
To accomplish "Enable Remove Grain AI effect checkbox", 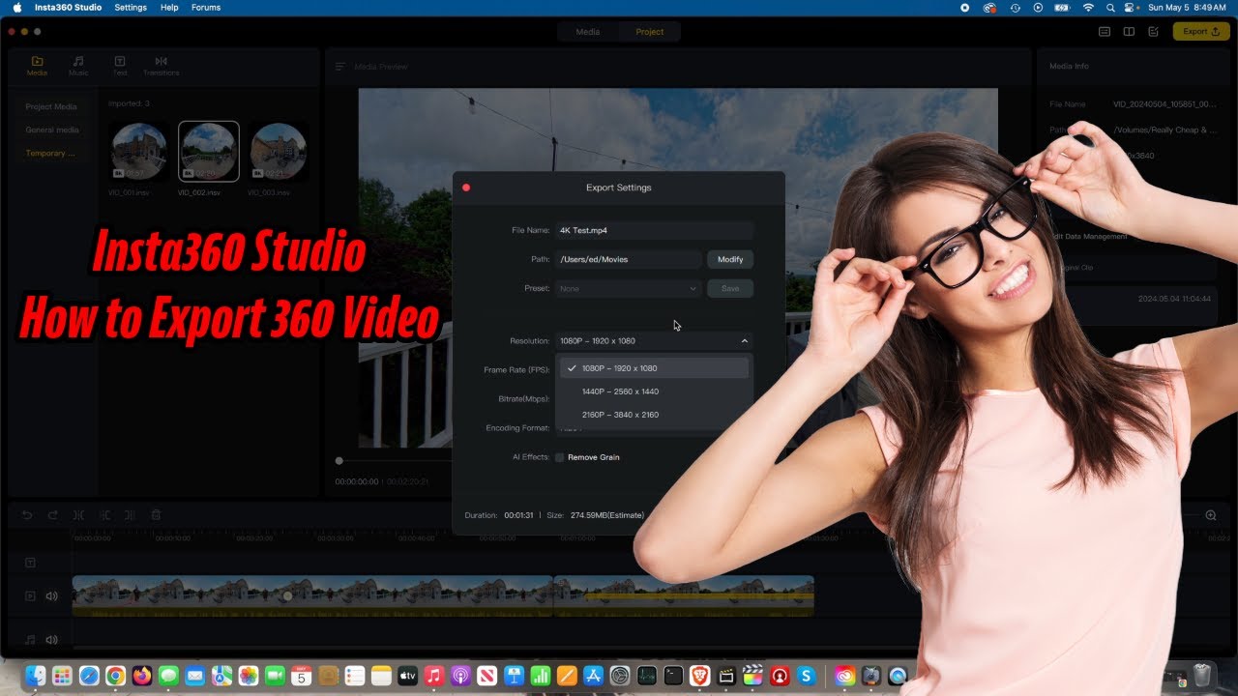I will click(x=559, y=457).
